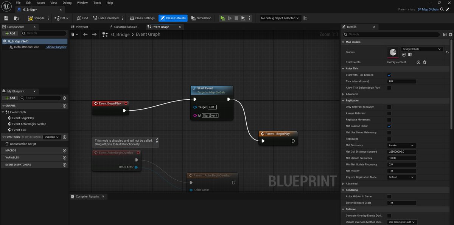Save the current blueprint asset
The height and width of the screenshot is (225, 454).
click(x=5, y=18)
